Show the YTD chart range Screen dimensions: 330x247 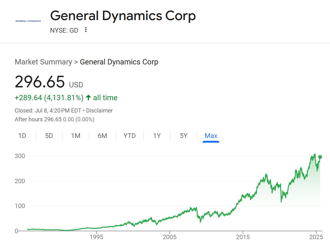click(x=129, y=136)
